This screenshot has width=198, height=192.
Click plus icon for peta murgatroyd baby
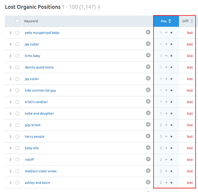[x=148, y=32]
